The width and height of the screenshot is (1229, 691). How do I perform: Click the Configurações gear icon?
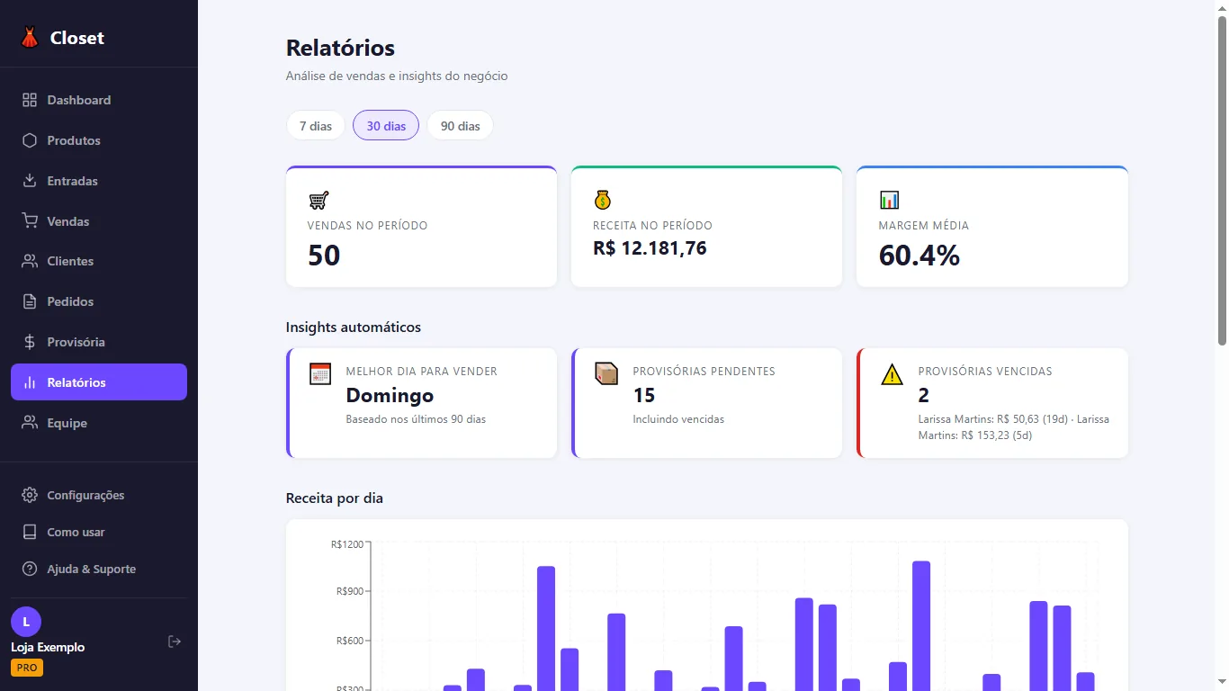pyautogui.click(x=30, y=495)
